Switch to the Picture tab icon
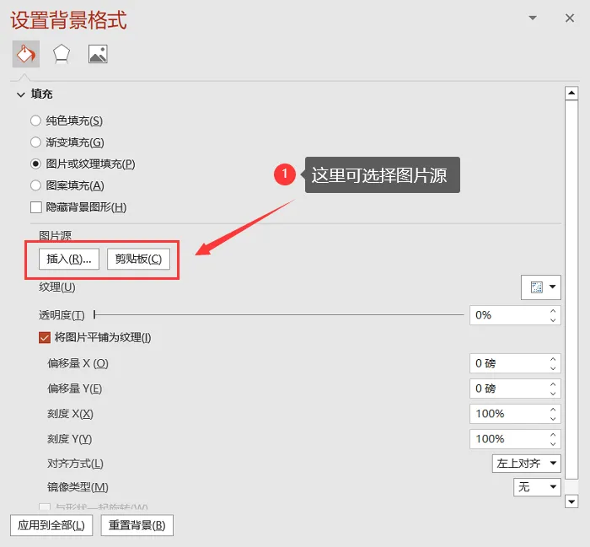The image size is (590, 547). pyautogui.click(x=98, y=54)
